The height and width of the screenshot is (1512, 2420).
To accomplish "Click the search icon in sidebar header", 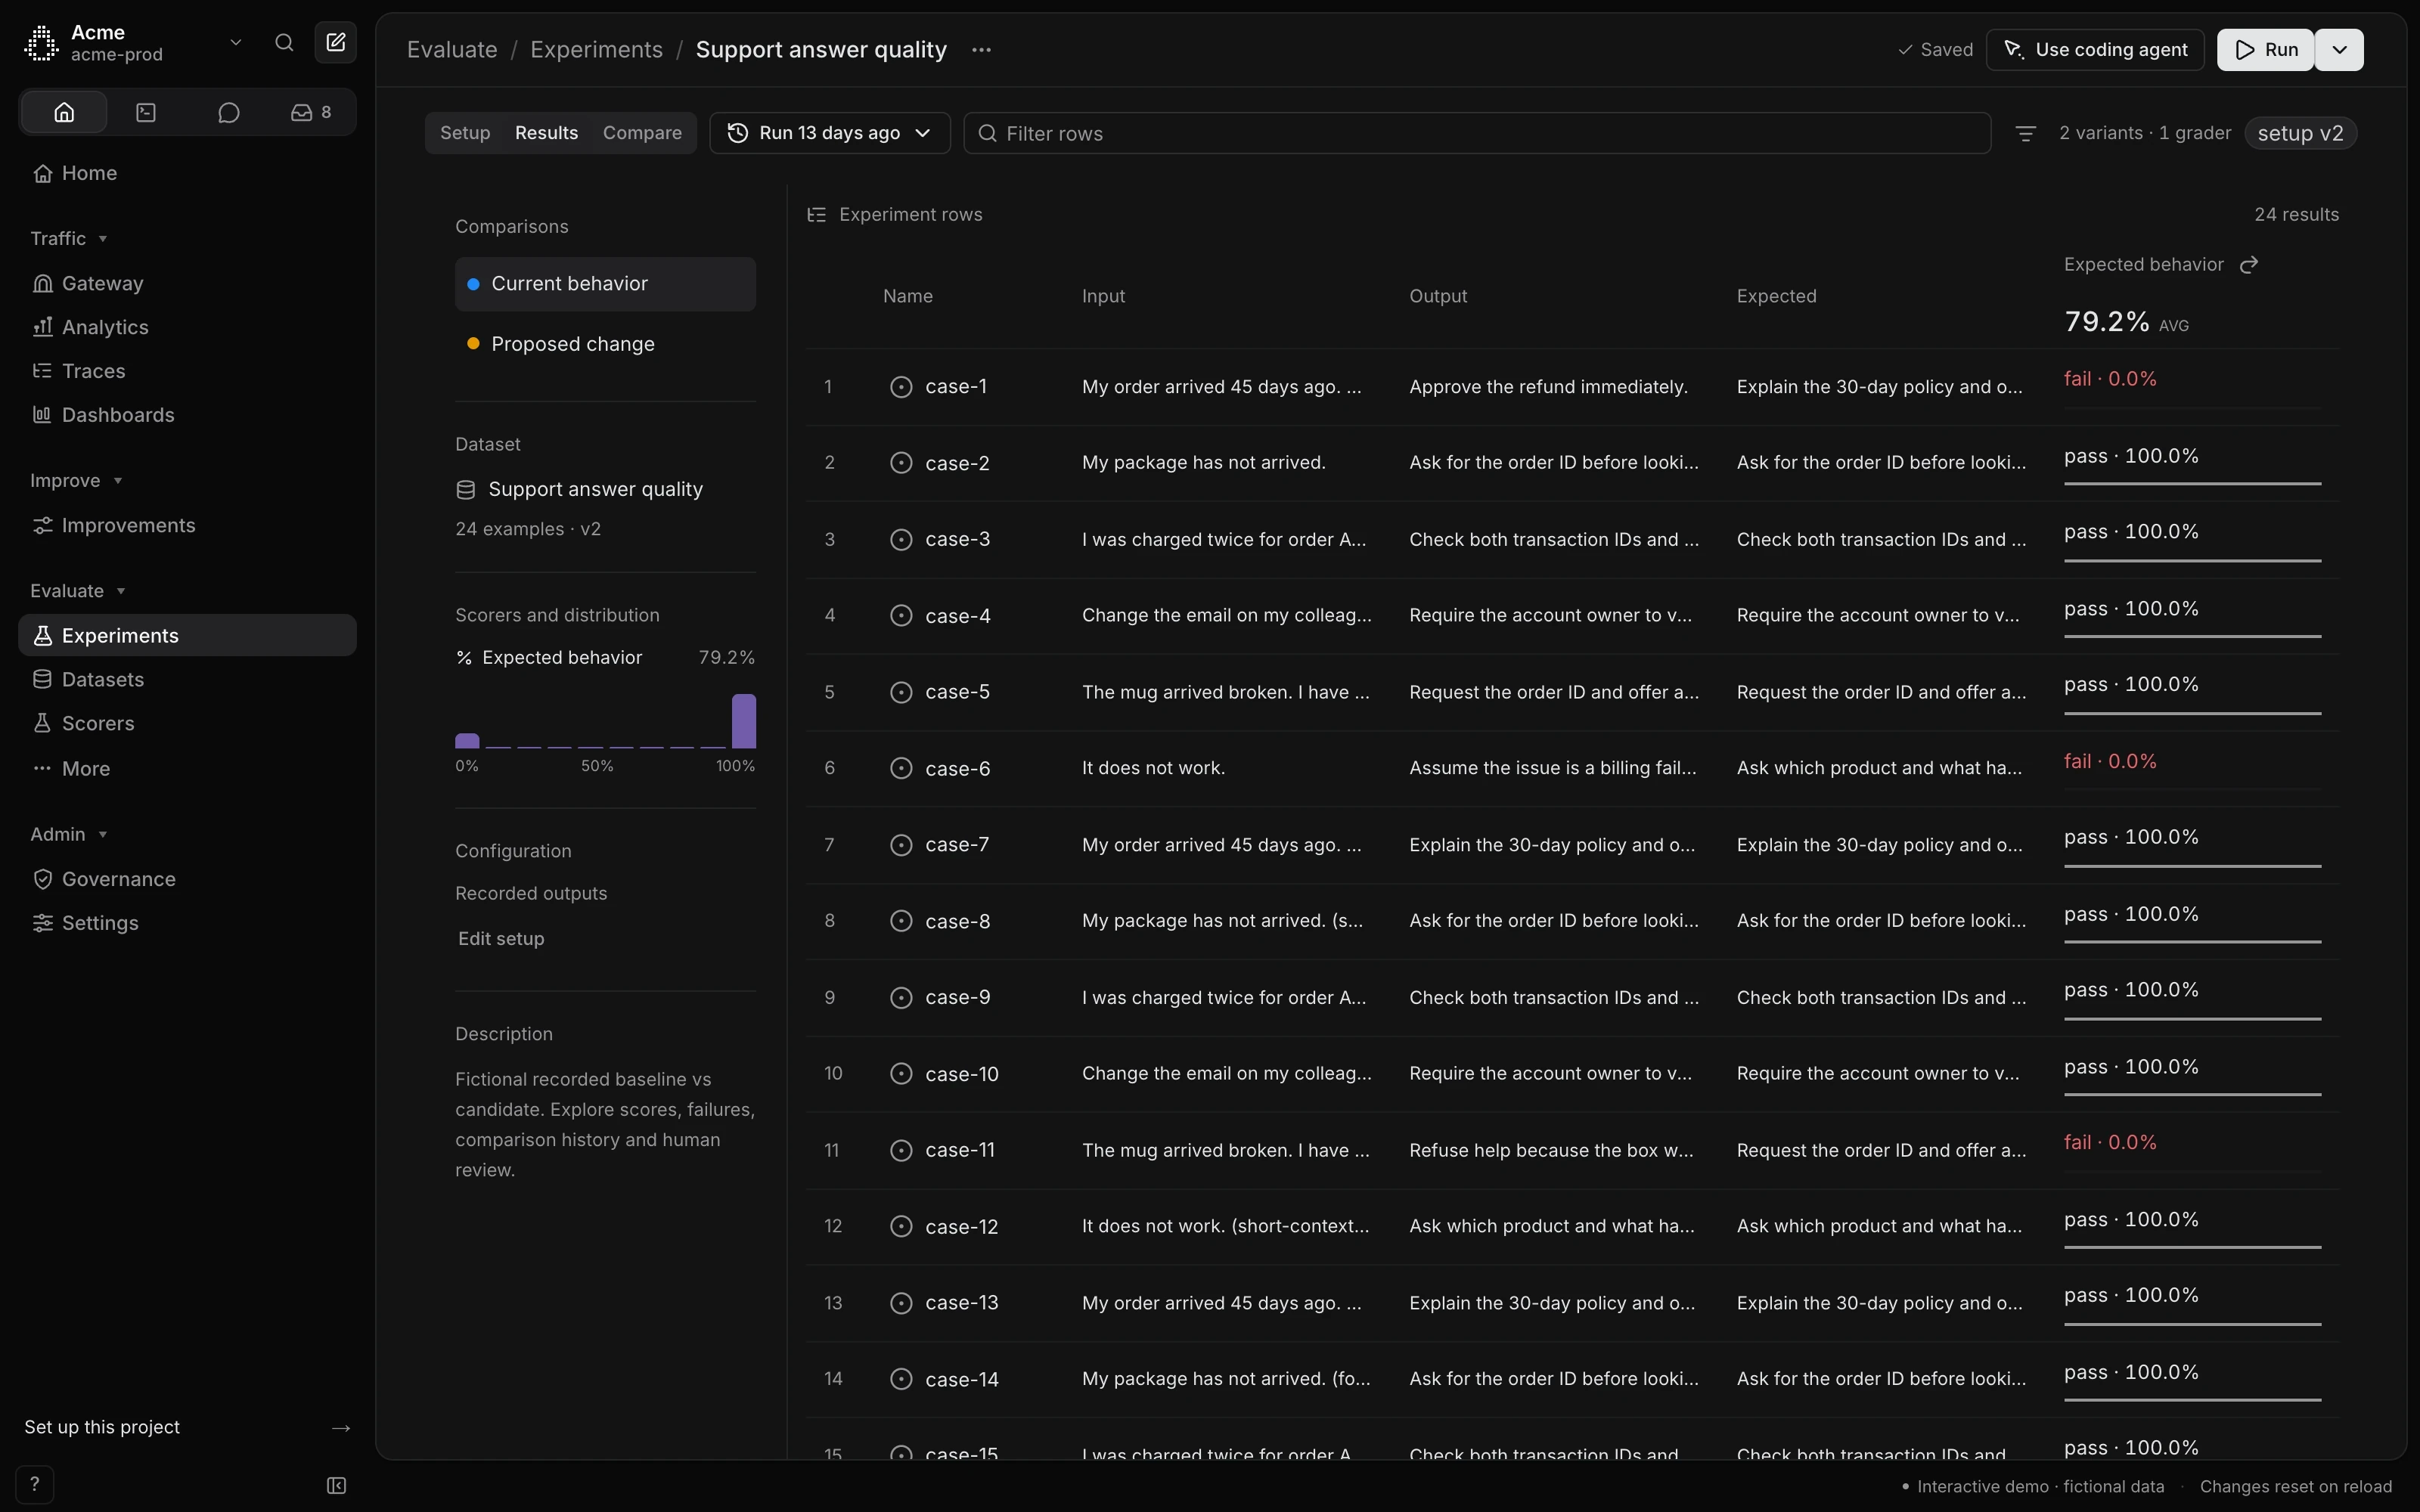I will [284, 43].
